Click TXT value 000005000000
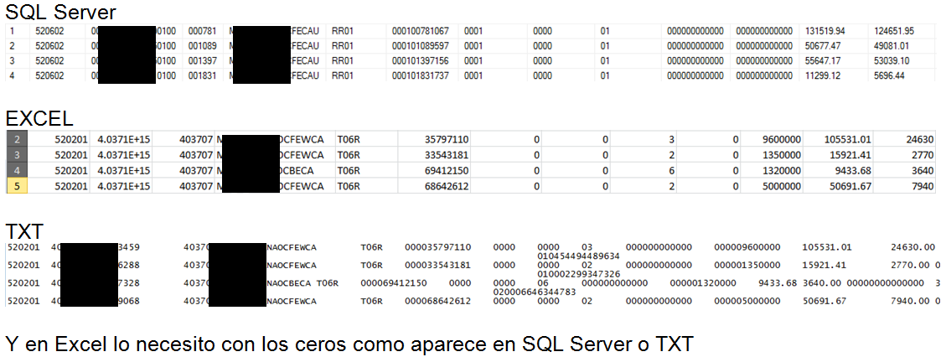 (x=747, y=300)
